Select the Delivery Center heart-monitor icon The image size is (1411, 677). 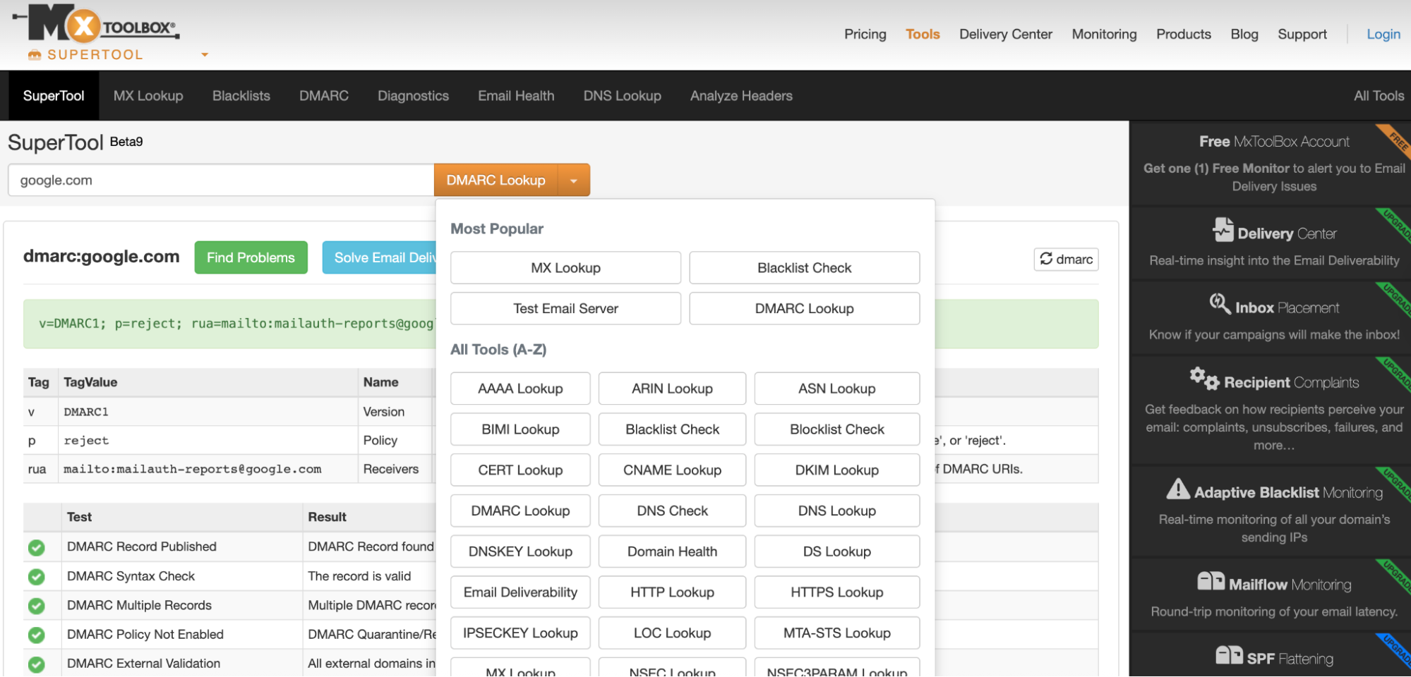[1222, 231]
